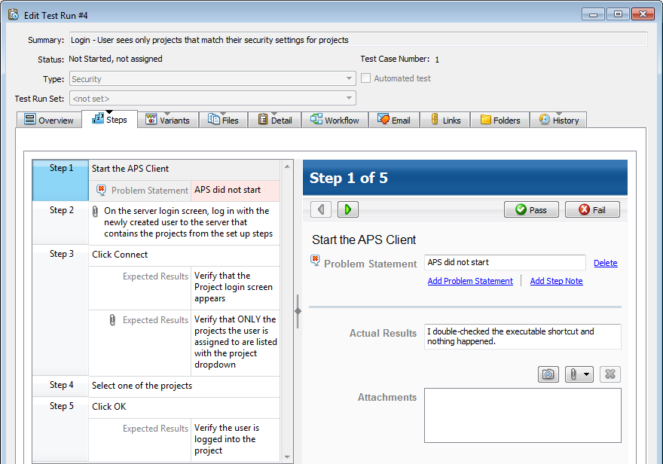The image size is (663, 464).
Task: Enable the Automated test checkbox
Action: tap(366, 78)
